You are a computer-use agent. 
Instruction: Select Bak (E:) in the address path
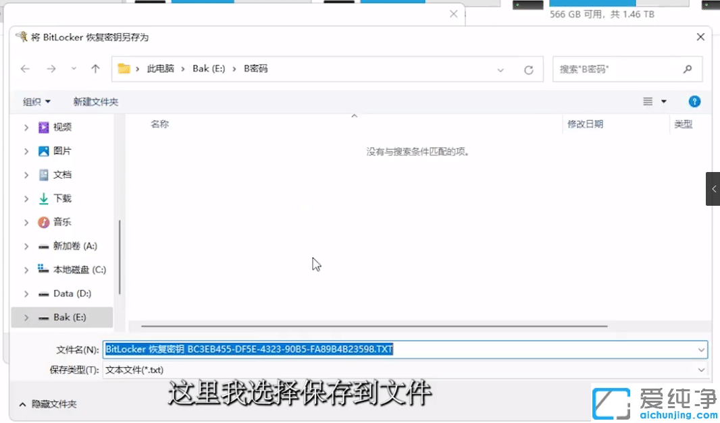click(209, 69)
